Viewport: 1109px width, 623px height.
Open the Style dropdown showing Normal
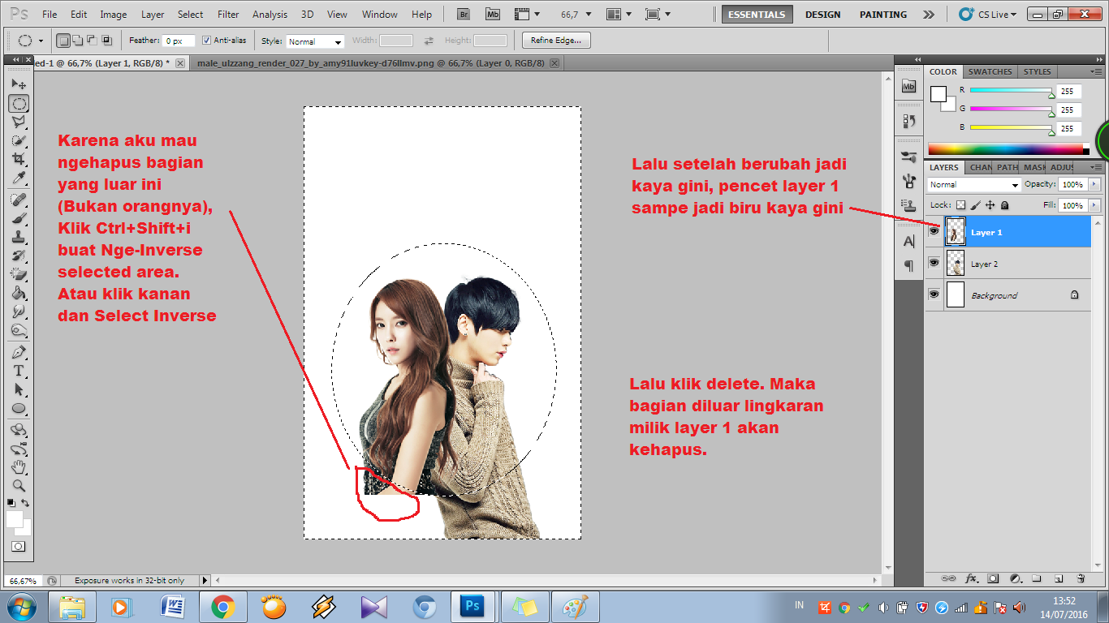pos(314,41)
